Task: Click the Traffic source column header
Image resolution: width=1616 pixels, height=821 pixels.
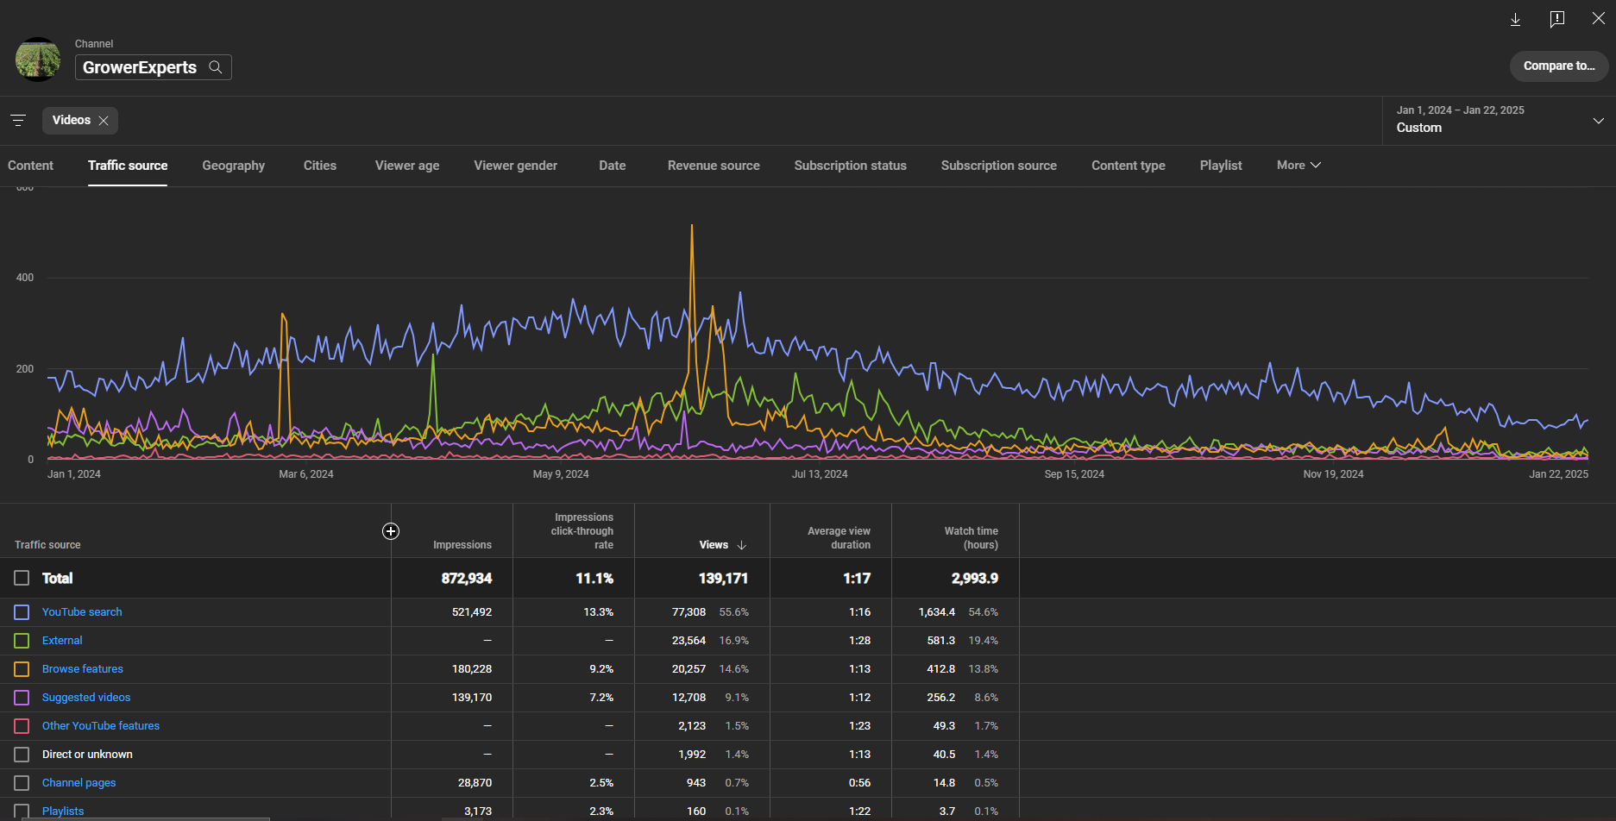Action: (x=47, y=545)
